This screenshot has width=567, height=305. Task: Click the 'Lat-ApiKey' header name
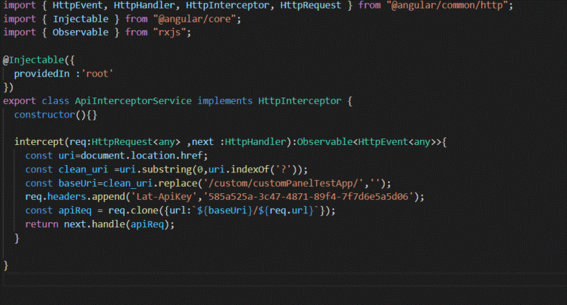[164, 197]
